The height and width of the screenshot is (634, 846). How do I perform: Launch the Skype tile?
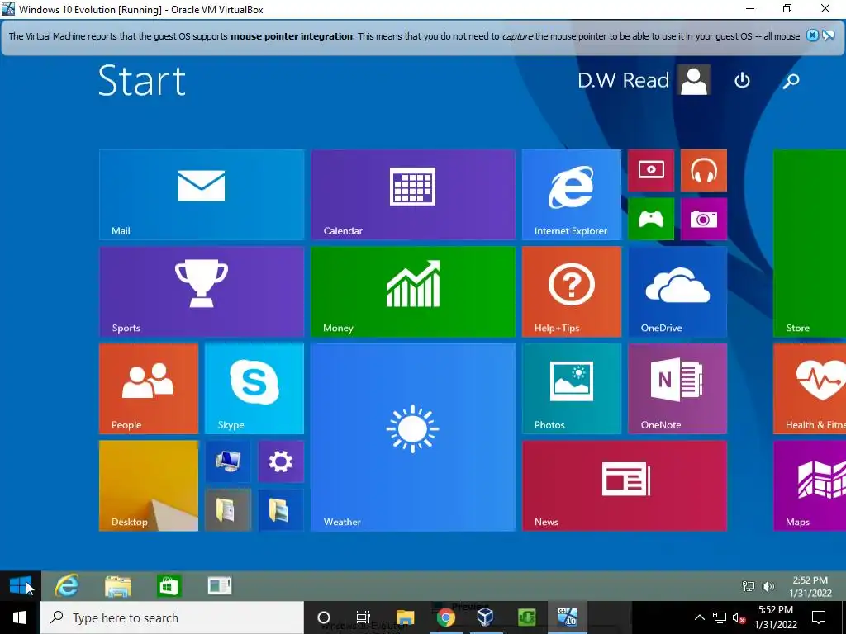(x=254, y=389)
